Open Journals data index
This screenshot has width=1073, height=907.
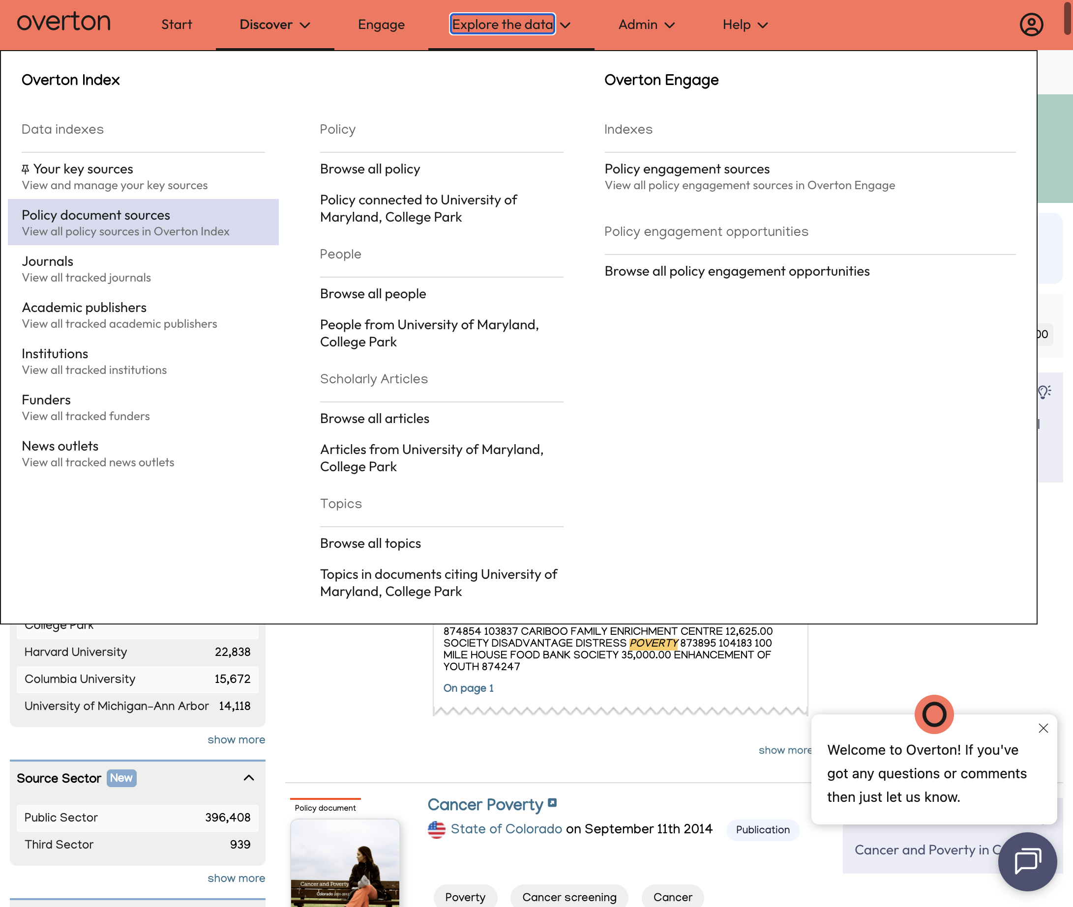click(x=143, y=268)
